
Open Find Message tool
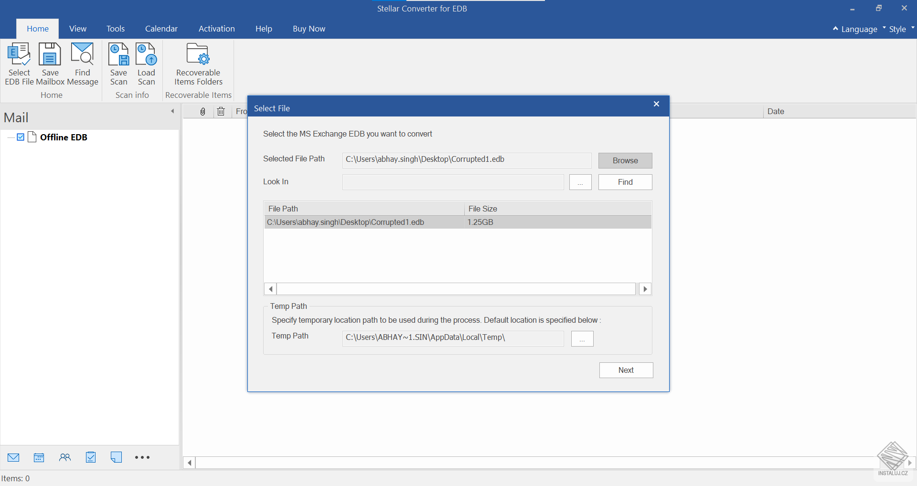point(83,64)
